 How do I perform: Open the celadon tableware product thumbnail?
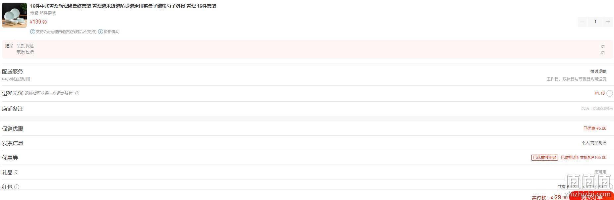(14, 15)
